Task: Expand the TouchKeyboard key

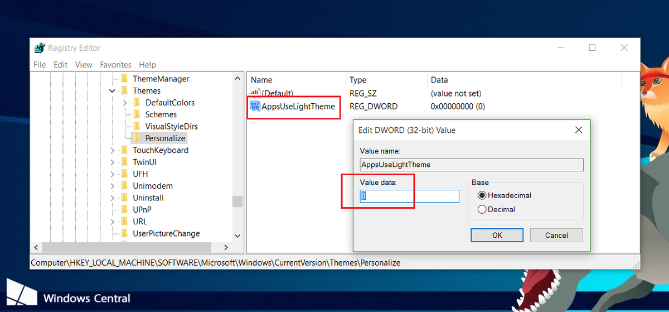Action: coord(113,150)
